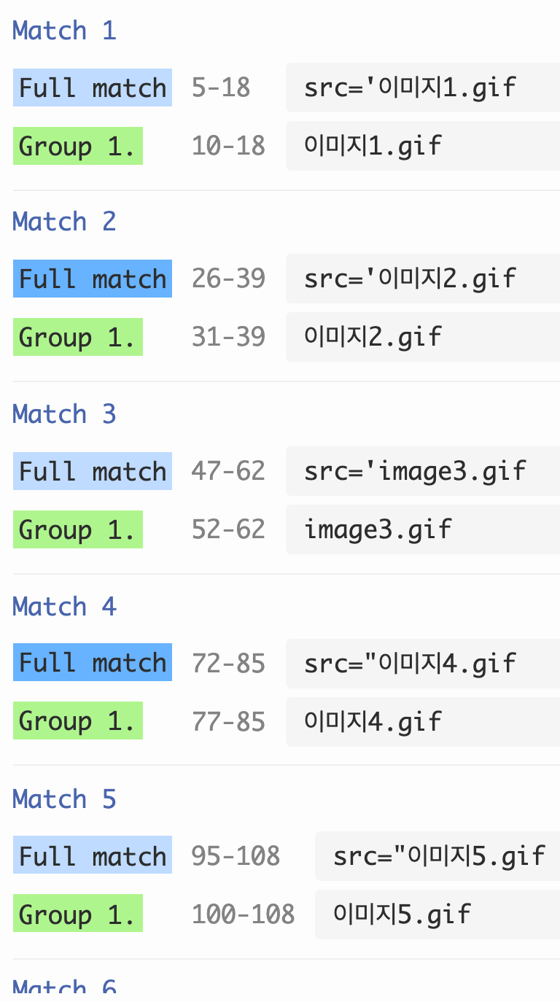The height and width of the screenshot is (1002, 560).
Task: Click the 77-85 position range
Action: tap(228, 722)
